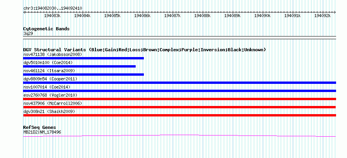Open dgv308n21 (Shaikh2009) variant label
Screen dimensions: 347x158
[49, 111]
